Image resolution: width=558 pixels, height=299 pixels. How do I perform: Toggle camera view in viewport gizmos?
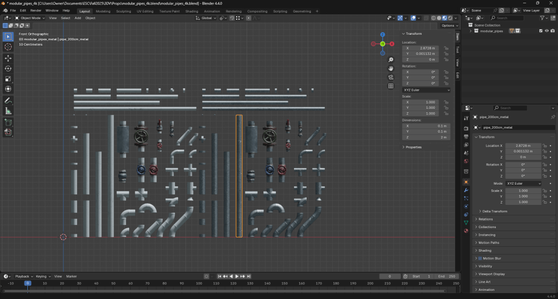coord(391,77)
